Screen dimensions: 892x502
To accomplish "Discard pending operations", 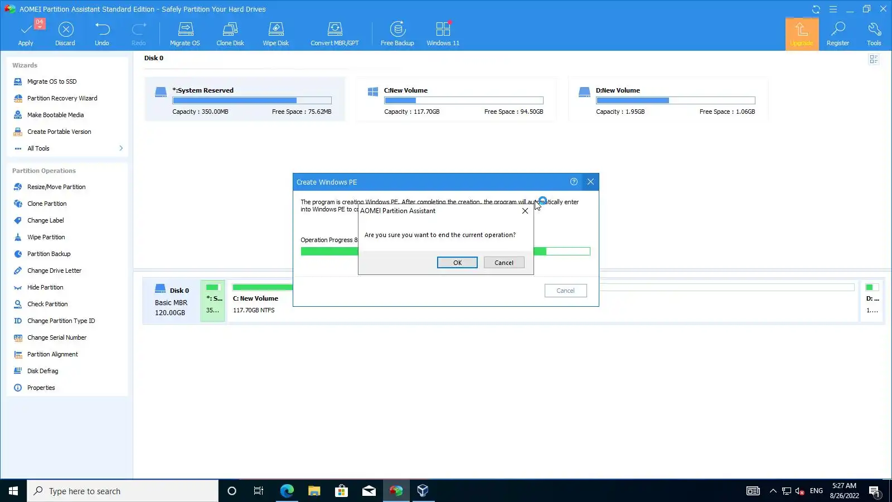I will coord(65,34).
